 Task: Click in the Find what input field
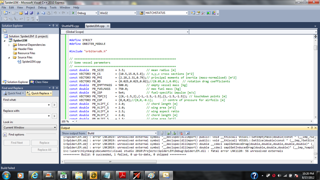[x=25, y=105]
